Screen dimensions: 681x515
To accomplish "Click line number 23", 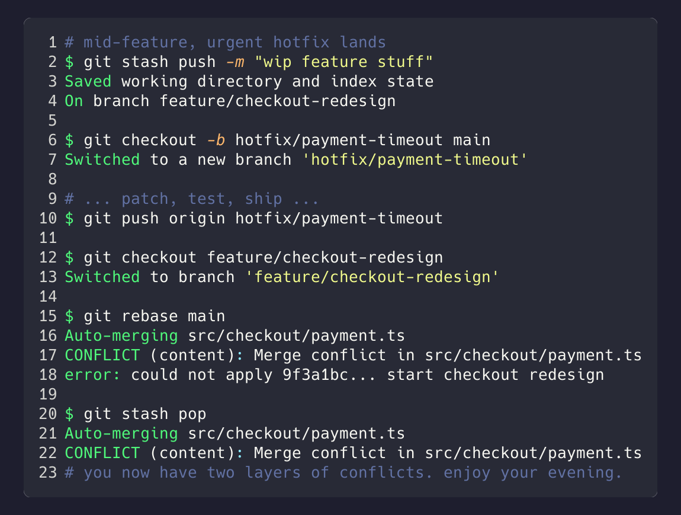I will click(48, 473).
